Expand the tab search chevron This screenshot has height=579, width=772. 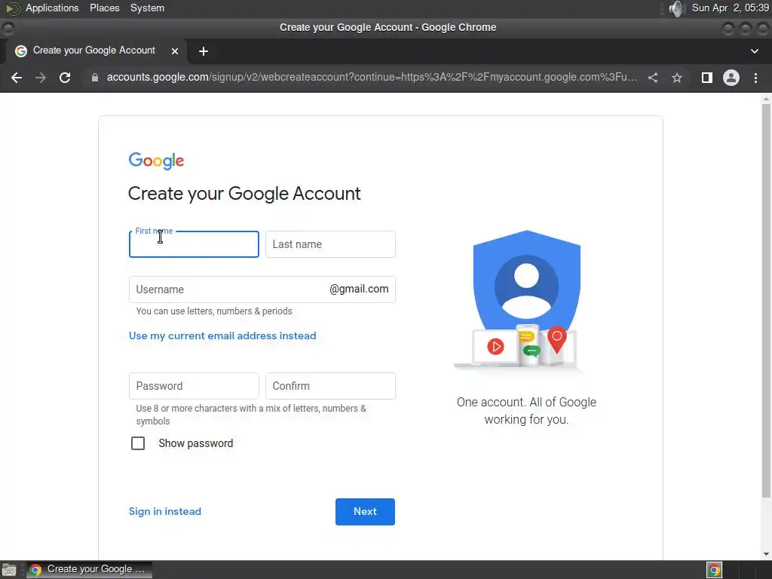pyautogui.click(x=754, y=51)
